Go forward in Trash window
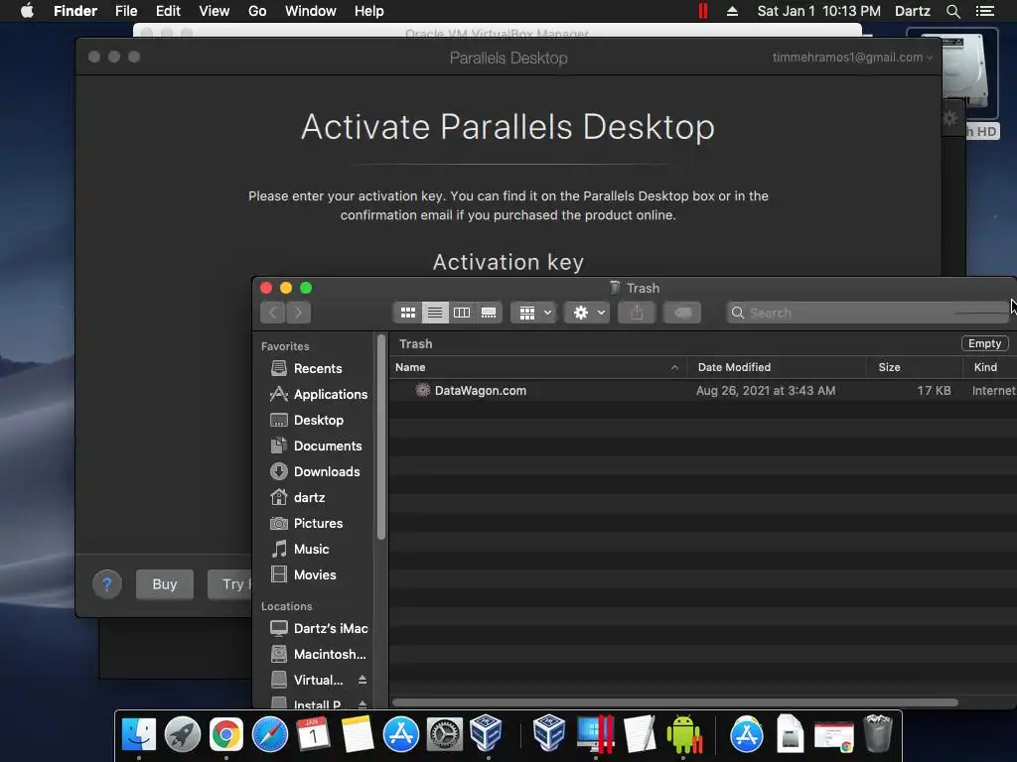The image size is (1017, 762). click(298, 313)
